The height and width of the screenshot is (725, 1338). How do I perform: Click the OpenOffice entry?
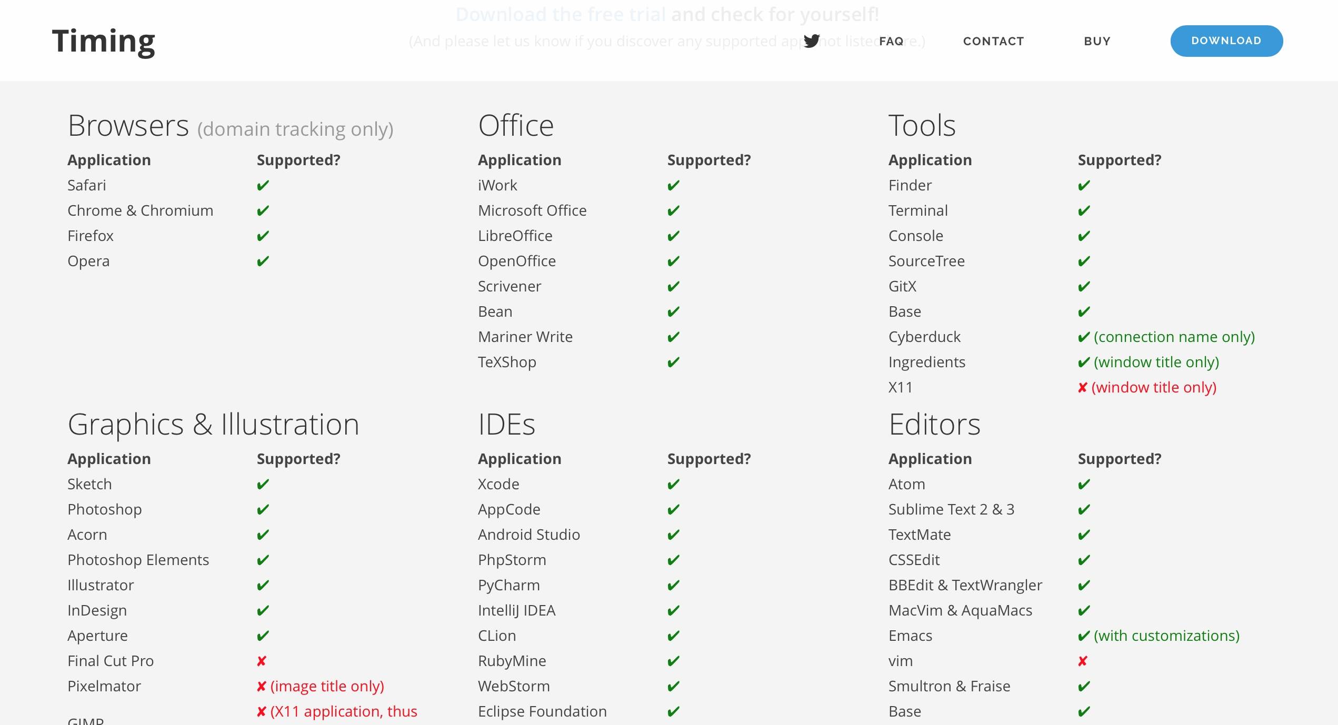(x=516, y=261)
